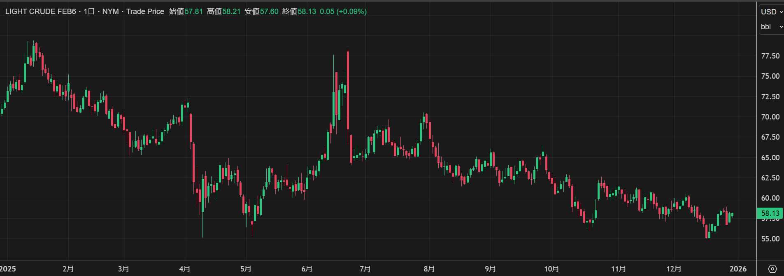Click the LIGHT CRUDE FEB6 symbol title
Image resolution: width=784 pixels, height=276 pixels.
tap(40, 12)
